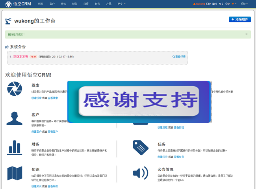256x189 pixels.
Task: Click the 公告管理 section heading text
Action: click(165, 169)
